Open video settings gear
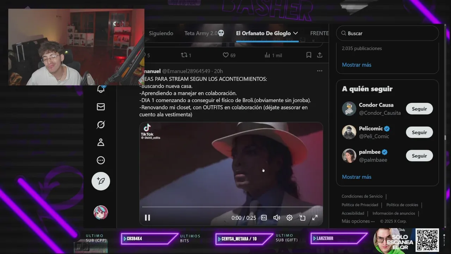 click(x=289, y=218)
